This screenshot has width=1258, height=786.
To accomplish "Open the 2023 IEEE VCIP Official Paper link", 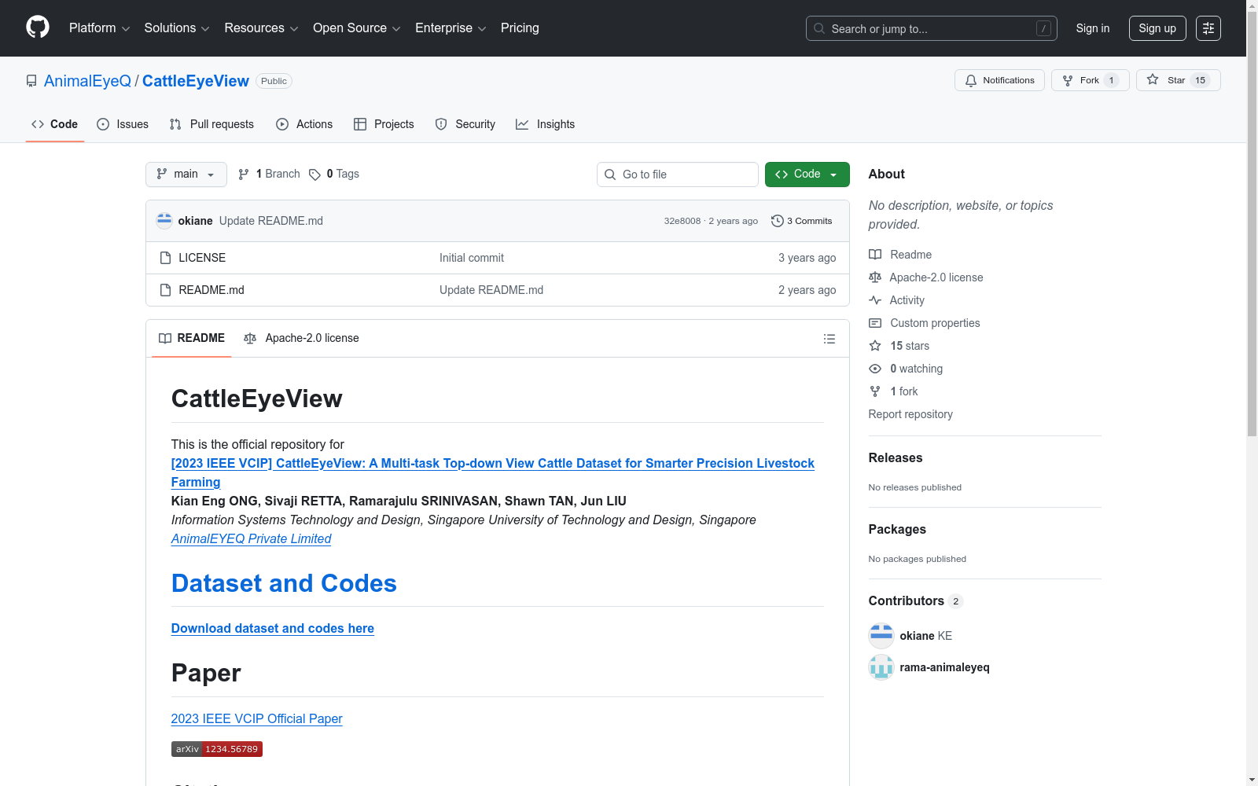I will click(x=257, y=719).
